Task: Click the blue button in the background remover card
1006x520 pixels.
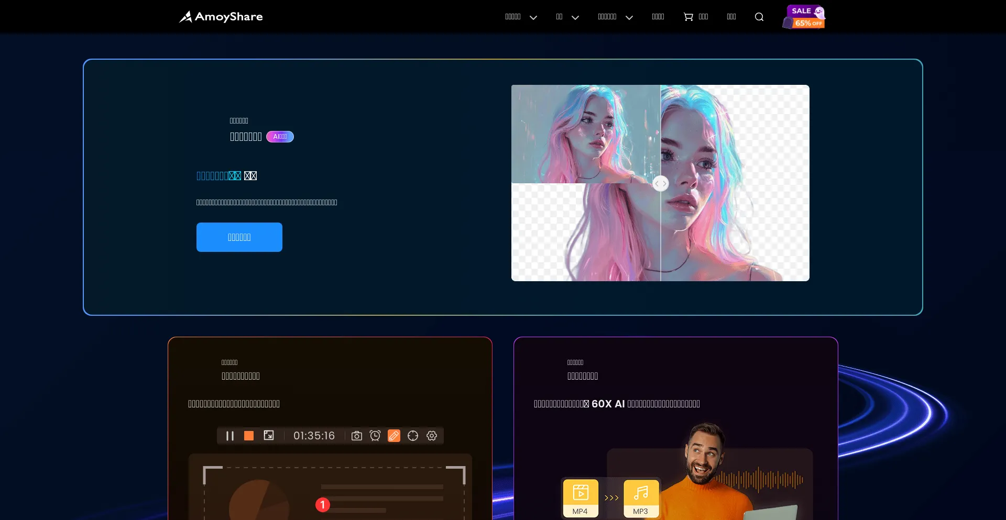Action: point(239,237)
